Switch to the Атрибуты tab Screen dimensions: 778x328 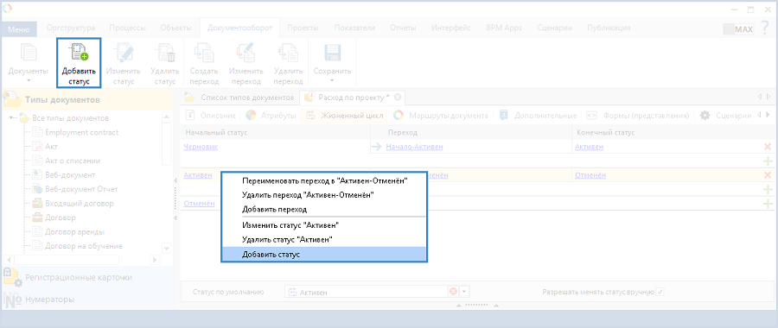pyautogui.click(x=271, y=116)
